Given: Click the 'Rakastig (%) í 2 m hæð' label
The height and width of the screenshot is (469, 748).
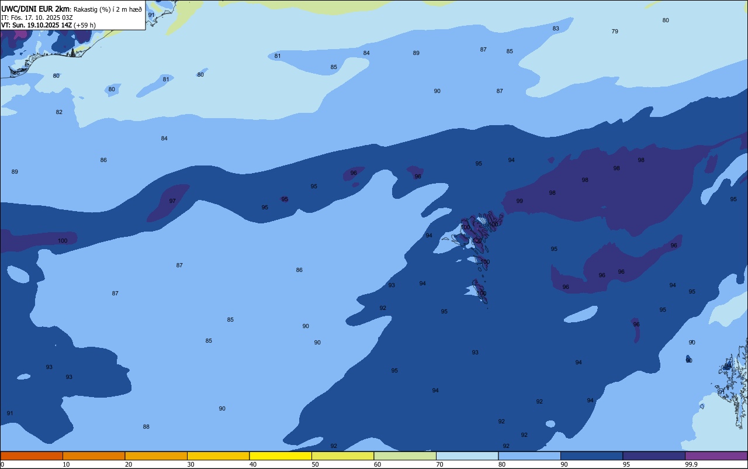Looking at the screenshot, I should [108, 9].
